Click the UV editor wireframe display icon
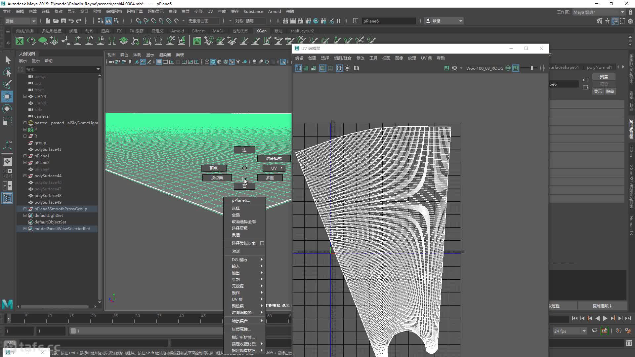This screenshot has width=635, height=357. (x=298, y=68)
